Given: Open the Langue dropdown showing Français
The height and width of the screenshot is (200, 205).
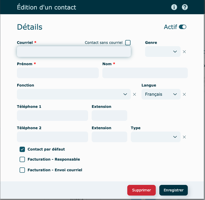Looking at the screenshot, I should click(161, 94).
